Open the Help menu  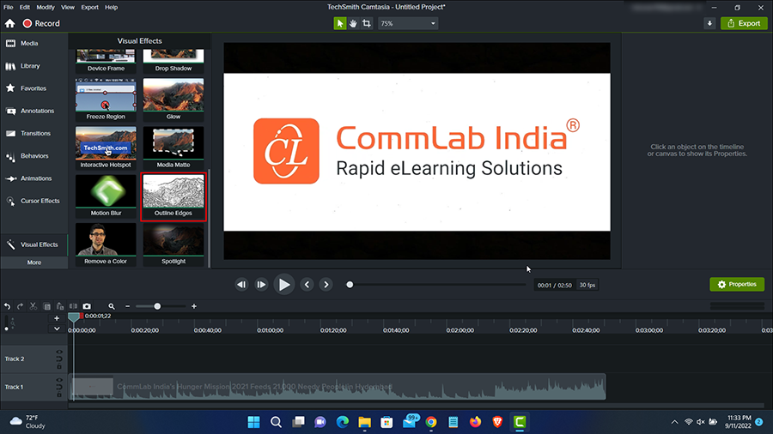click(x=112, y=7)
